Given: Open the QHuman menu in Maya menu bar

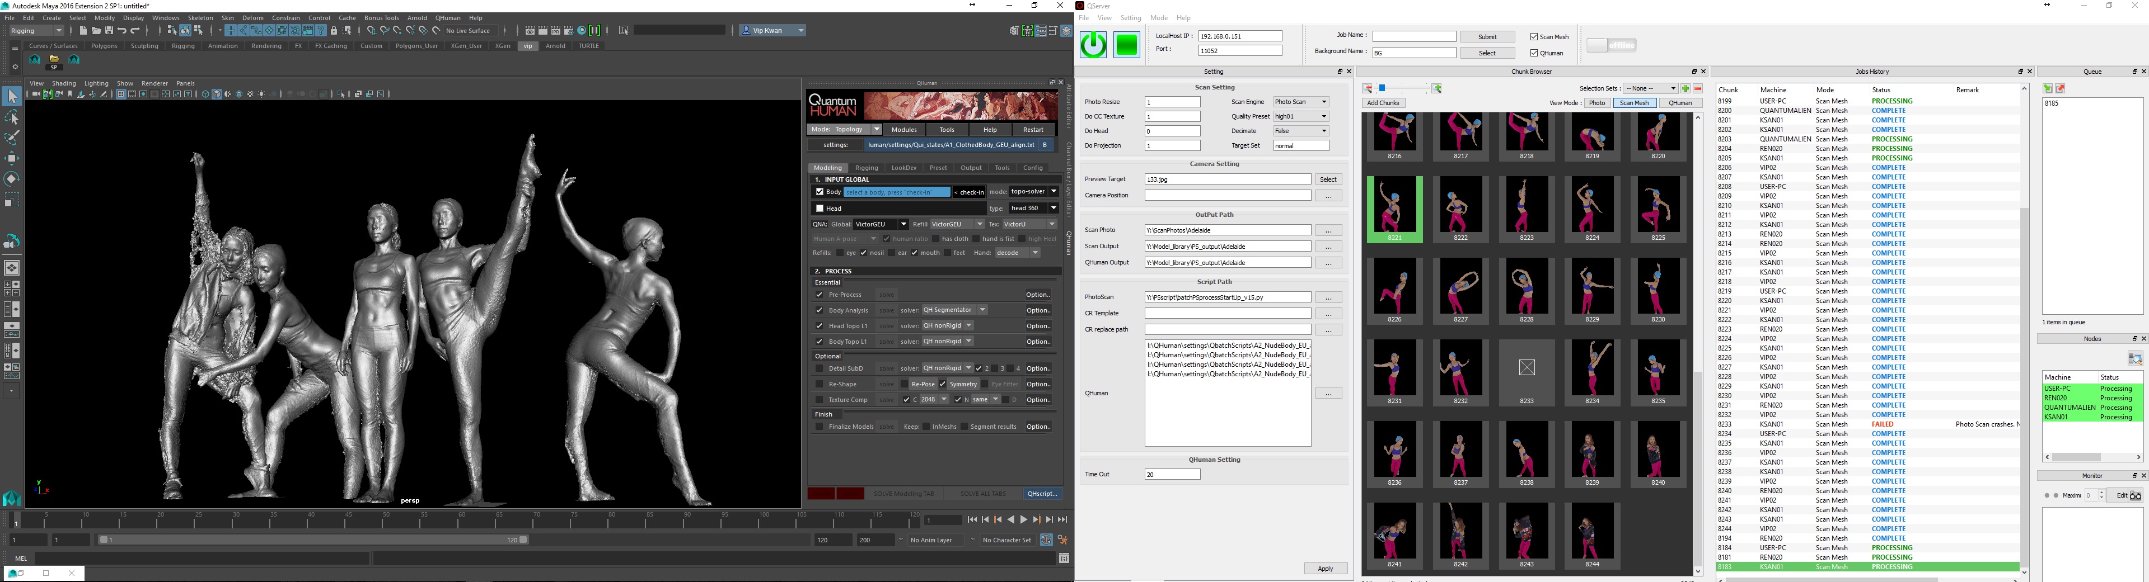Looking at the screenshot, I should coord(448,17).
